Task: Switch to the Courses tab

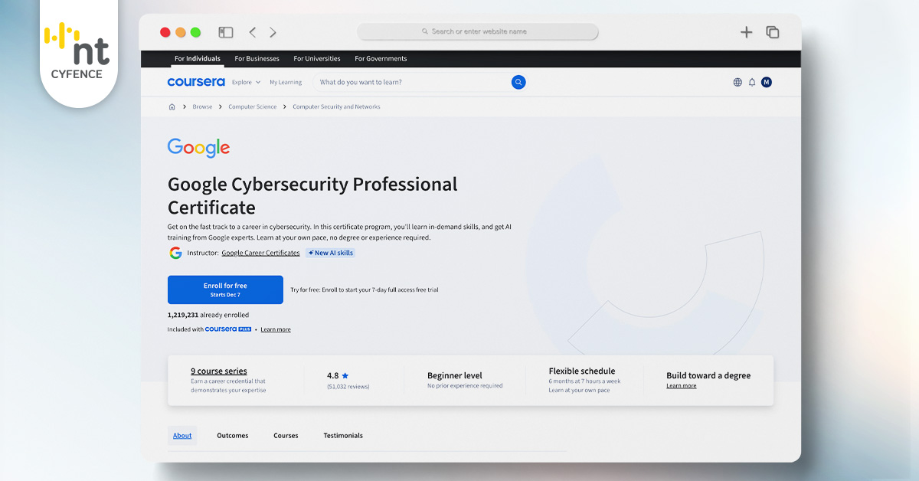Action: pyautogui.click(x=286, y=436)
